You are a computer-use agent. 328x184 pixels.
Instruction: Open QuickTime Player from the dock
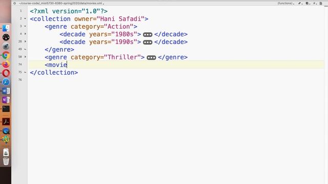[6, 131]
